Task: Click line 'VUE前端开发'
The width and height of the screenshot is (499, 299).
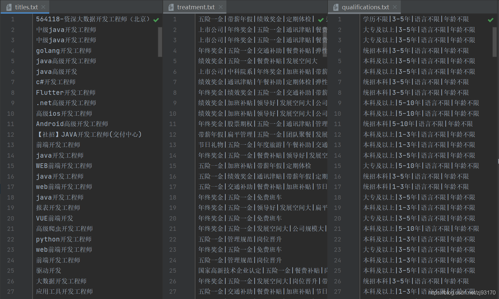Action: 55,218
